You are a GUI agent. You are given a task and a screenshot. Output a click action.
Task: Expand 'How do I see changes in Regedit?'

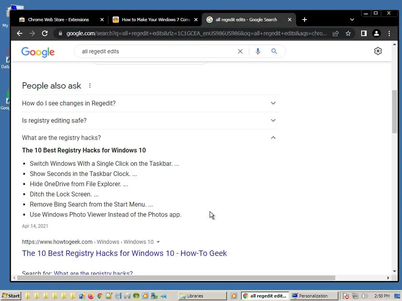150,103
